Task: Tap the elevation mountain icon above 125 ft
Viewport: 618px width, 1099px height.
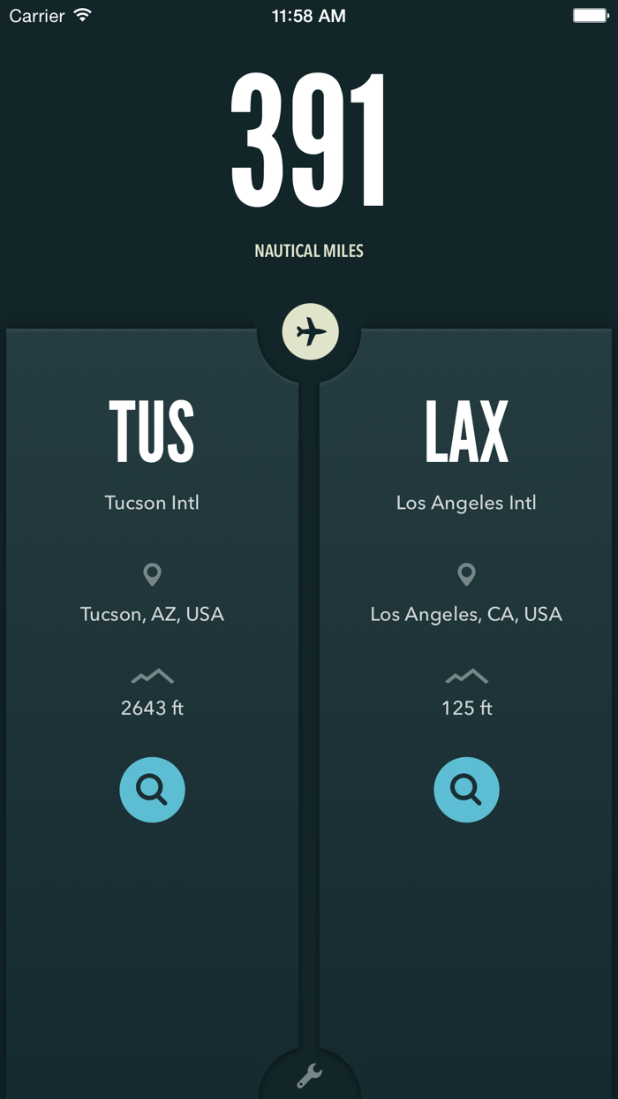Action: pyautogui.click(x=466, y=677)
